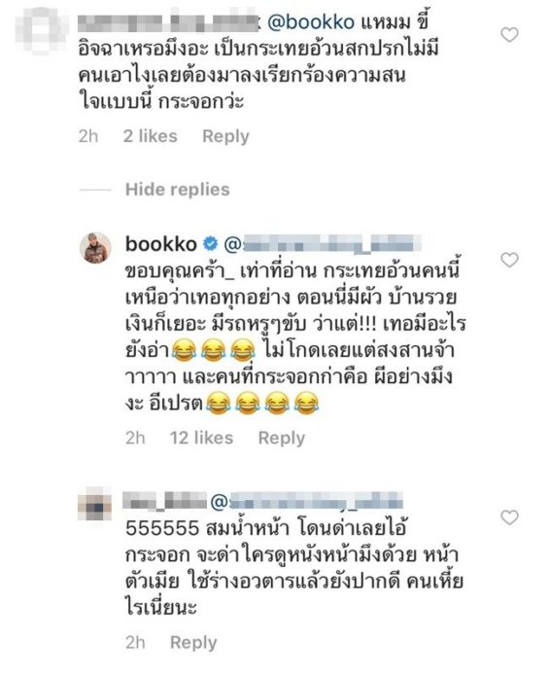Image resolution: width=550 pixels, height=677 pixels.
Task: Reply to the top comment
Action: click(x=225, y=136)
